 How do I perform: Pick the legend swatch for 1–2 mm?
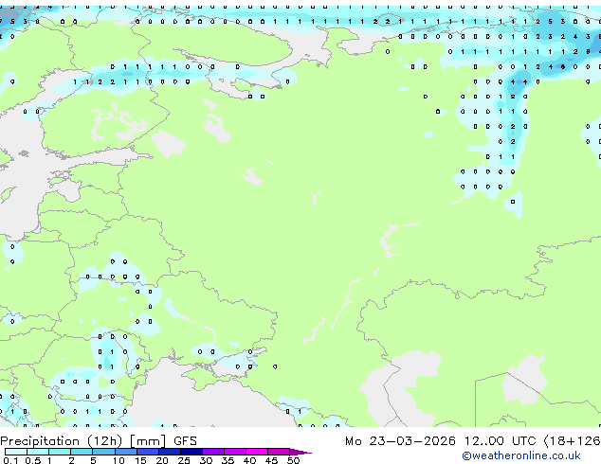click(x=60, y=452)
